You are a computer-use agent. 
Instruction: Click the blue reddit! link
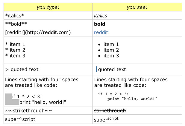[x=102, y=32]
